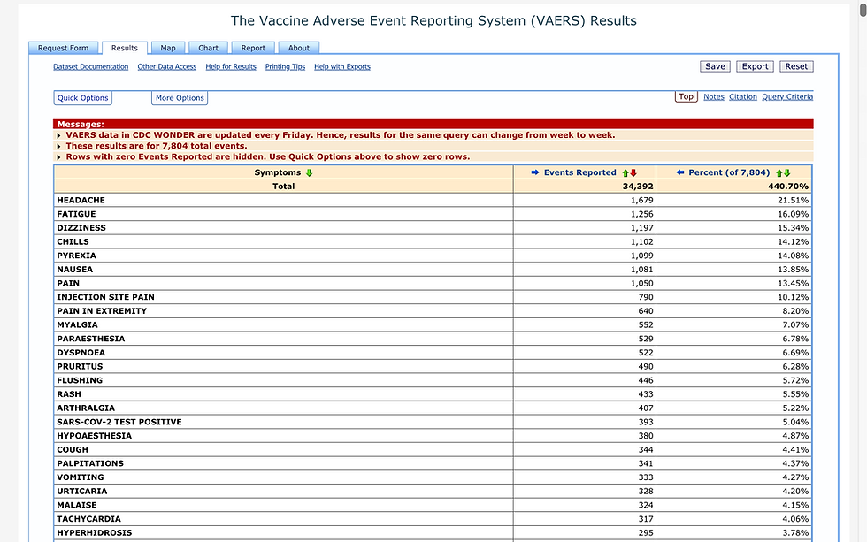Open the Other Data Access link
This screenshot has width=867, height=542.
[x=167, y=67]
